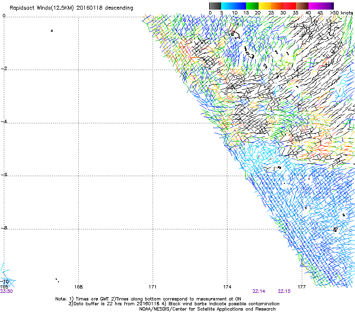This screenshot has width=355, height=312.
Task: Click the blue 10-15 knots legend swatch
Action: pyautogui.click(x=240, y=6)
